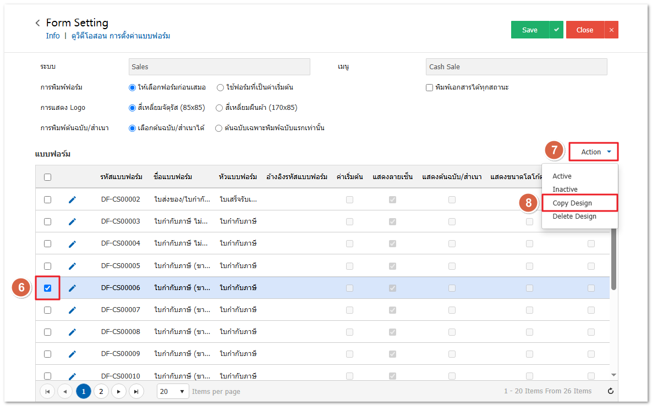Click the edit pencil for DF-CS00009
The height and width of the screenshot is (406, 652).
(72, 354)
